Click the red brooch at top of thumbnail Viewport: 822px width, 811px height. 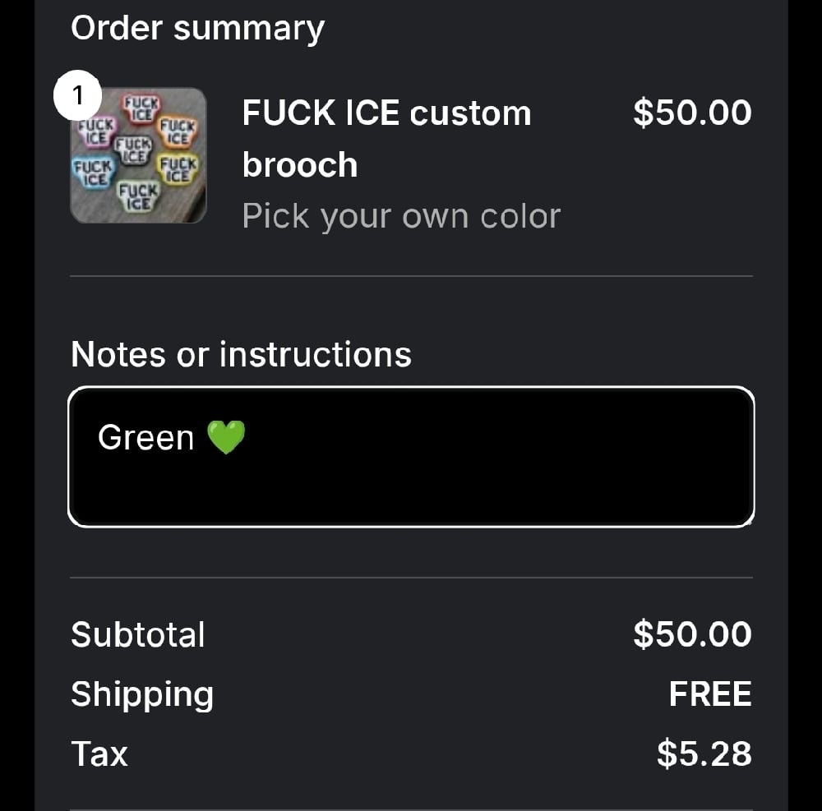coord(141,108)
